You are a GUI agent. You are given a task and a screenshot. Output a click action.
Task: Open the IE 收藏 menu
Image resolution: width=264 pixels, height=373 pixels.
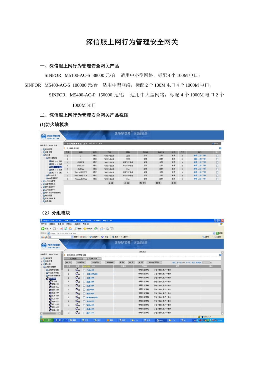(x=69, y=224)
